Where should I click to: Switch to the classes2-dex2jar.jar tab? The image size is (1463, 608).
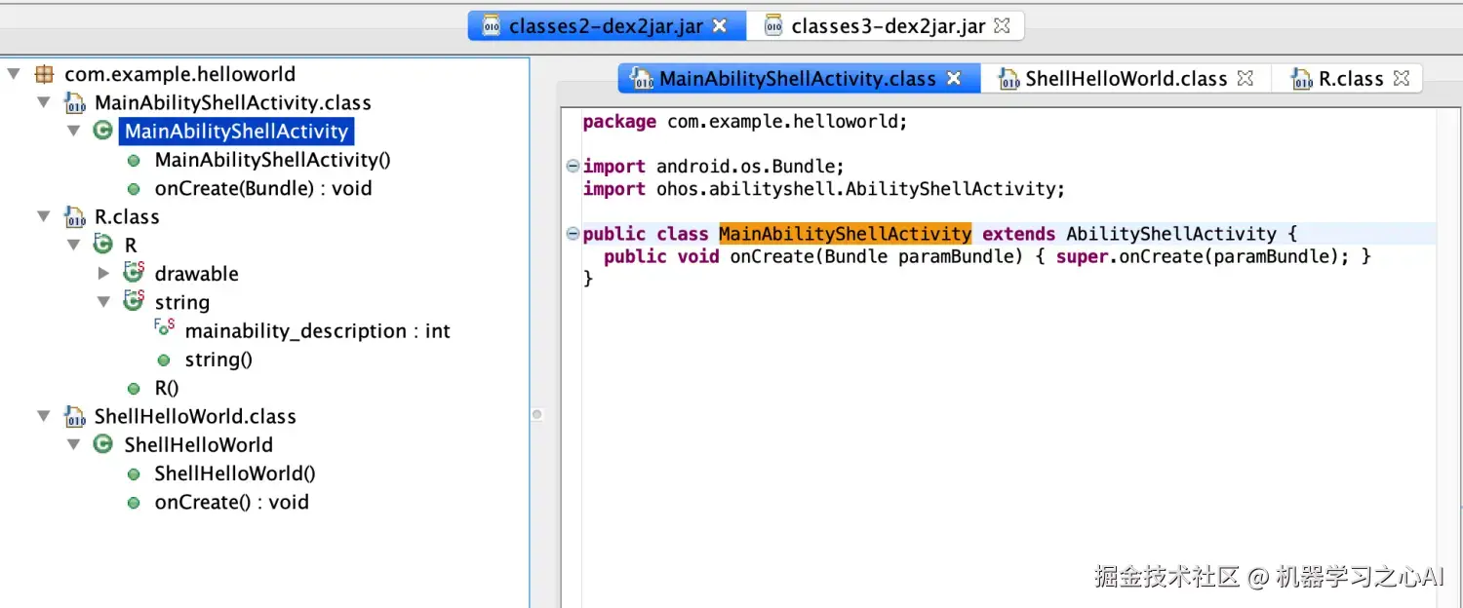[607, 26]
